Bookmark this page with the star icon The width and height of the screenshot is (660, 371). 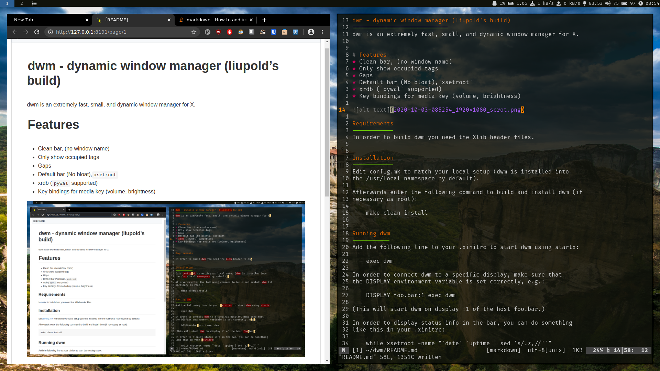click(x=194, y=32)
